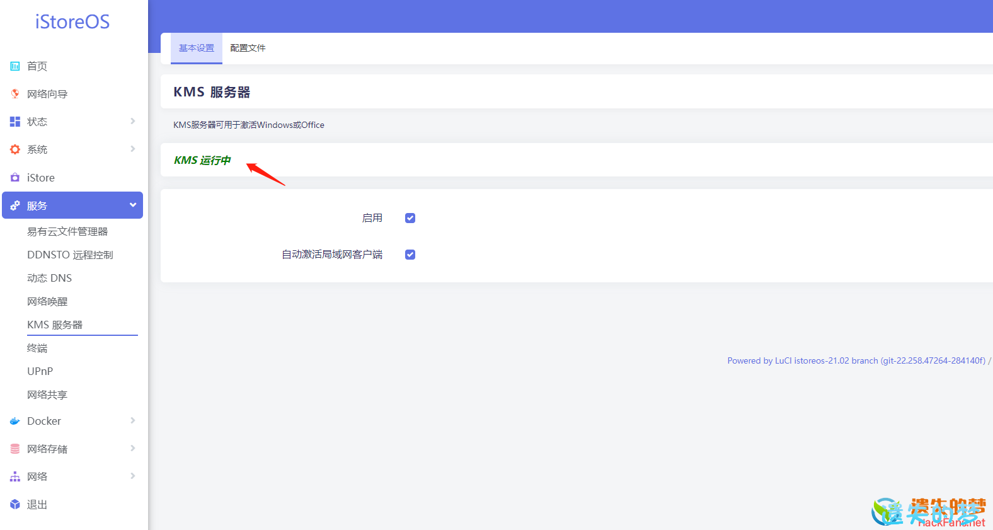Image resolution: width=993 pixels, height=530 pixels.
Task: Click the 启用 field label
Action: tap(372, 218)
